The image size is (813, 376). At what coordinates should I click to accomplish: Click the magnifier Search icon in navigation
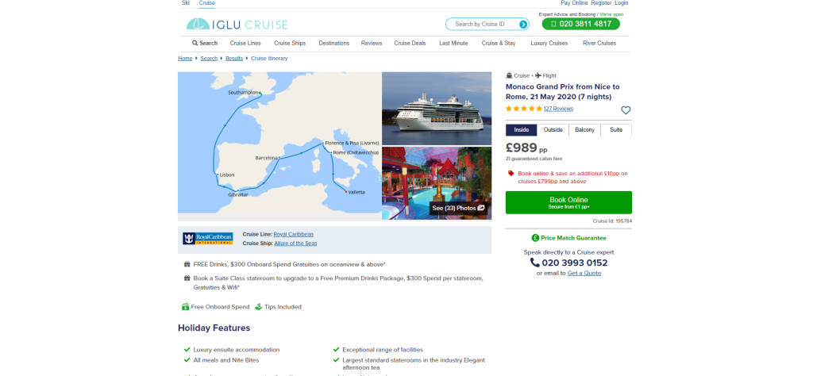click(195, 43)
